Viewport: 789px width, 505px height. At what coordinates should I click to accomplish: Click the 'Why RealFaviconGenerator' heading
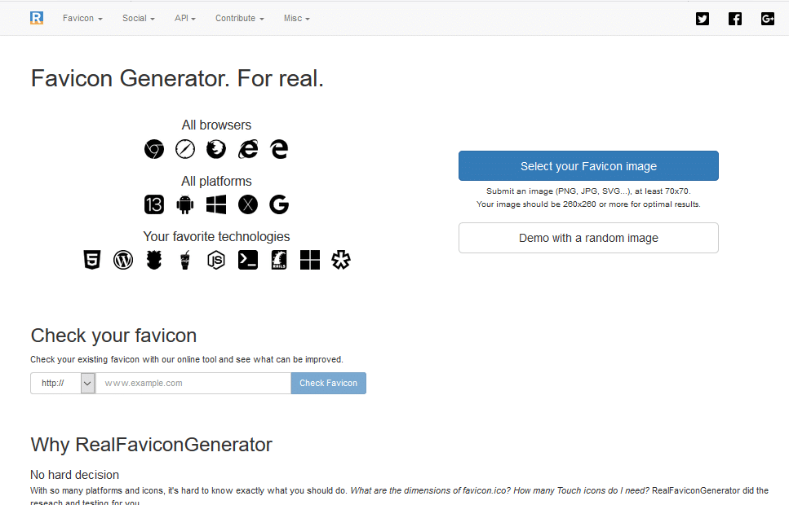(152, 445)
